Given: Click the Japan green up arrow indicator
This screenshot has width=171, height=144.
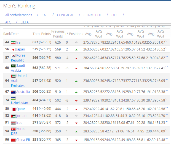Looking at the screenshot, I should 76,50.
